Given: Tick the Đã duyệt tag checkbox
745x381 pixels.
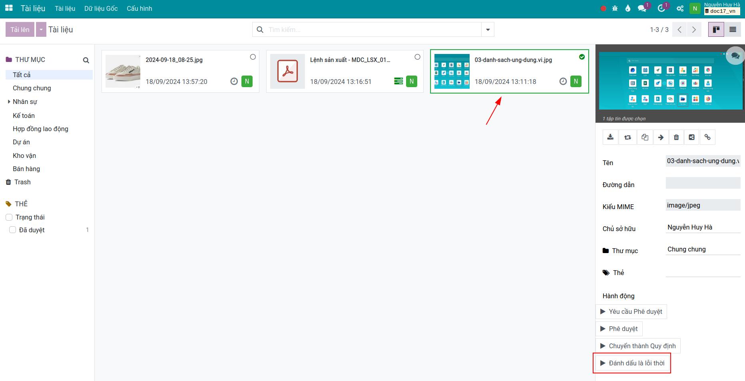Looking at the screenshot, I should click(x=13, y=230).
